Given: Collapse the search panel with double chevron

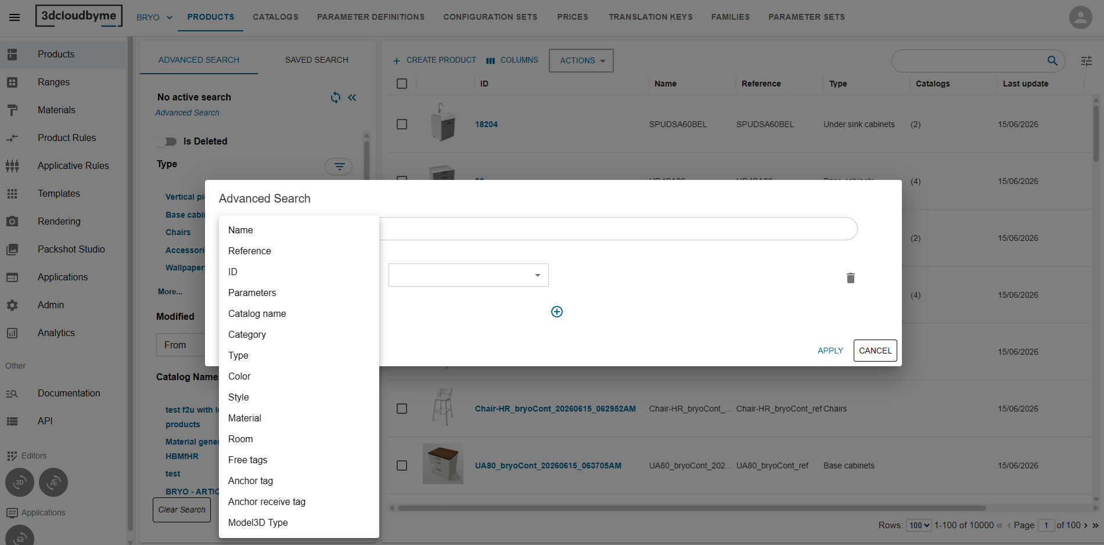Looking at the screenshot, I should [352, 98].
